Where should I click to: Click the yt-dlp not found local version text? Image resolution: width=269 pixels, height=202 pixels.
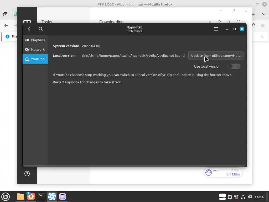coord(133,55)
